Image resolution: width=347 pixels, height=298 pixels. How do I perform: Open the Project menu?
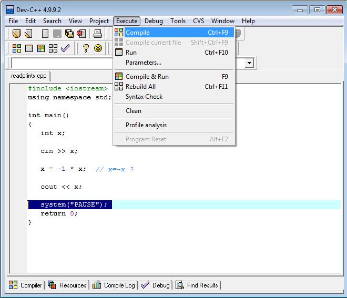pyautogui.click(x=99, y=21)
